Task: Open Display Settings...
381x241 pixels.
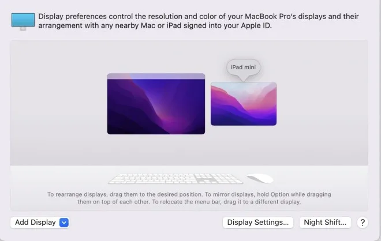Action: (x=258, y=223)
